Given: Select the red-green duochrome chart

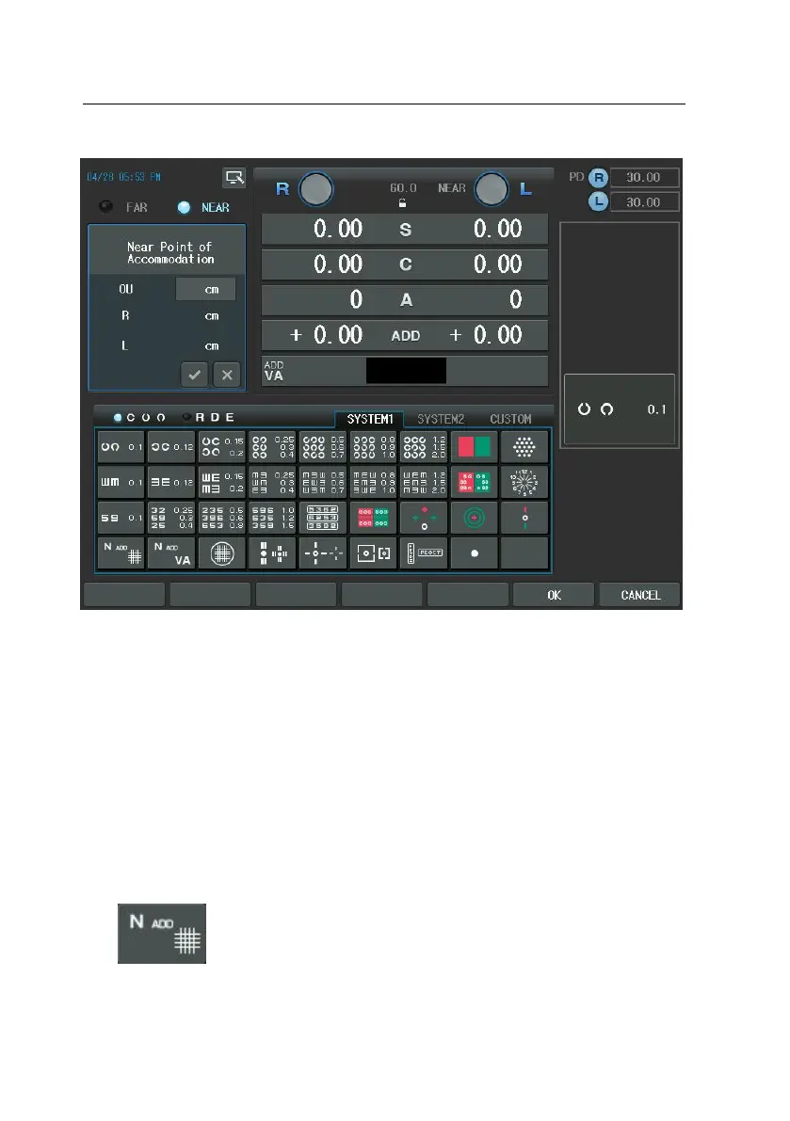Looking at the screenshot, I should [474, 447].
